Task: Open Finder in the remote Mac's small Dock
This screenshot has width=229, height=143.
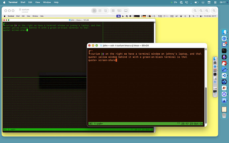Action: (215, 59)
